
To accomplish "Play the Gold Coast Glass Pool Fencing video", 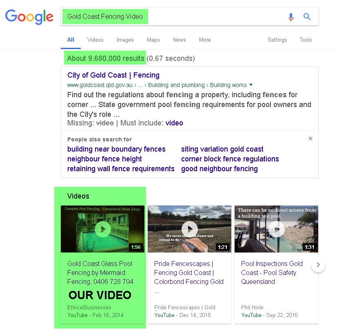I will 103,229.
